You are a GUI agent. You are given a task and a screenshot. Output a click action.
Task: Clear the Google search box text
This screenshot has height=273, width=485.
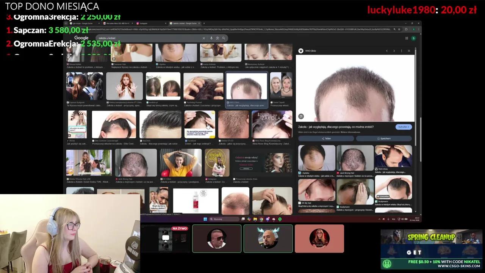pyautogui.click(x=203, y=38)
